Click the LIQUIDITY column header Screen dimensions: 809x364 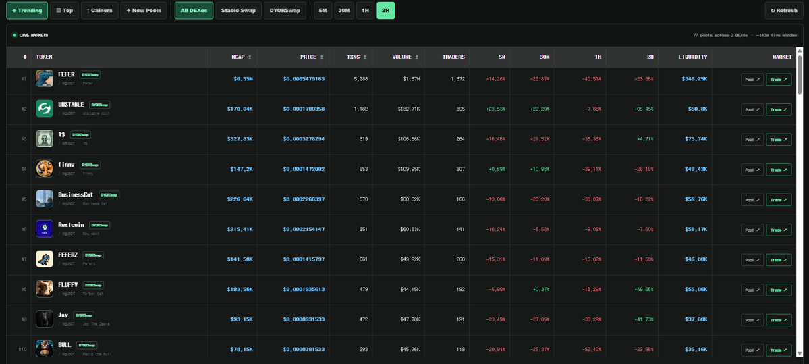click(692, 57)
